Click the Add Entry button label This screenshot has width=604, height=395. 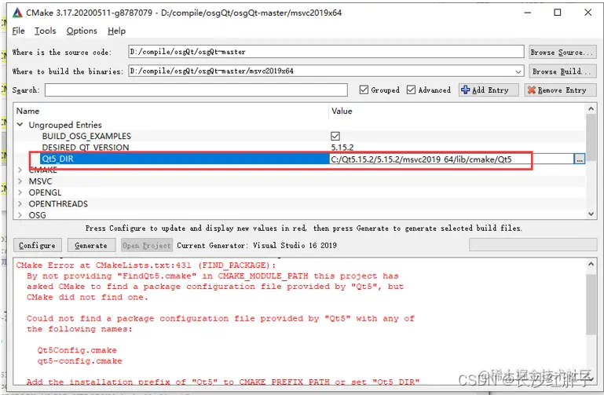(490, 90)
